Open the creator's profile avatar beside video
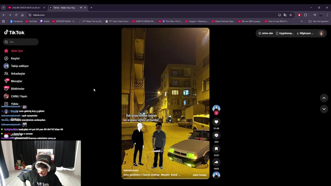The image size is (331, 186). [216, 109]
